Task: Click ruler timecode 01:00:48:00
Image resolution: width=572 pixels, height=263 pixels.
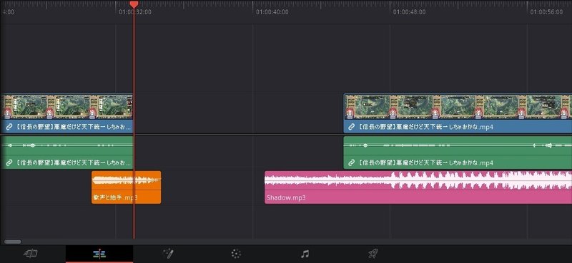Action: (409, 12)
